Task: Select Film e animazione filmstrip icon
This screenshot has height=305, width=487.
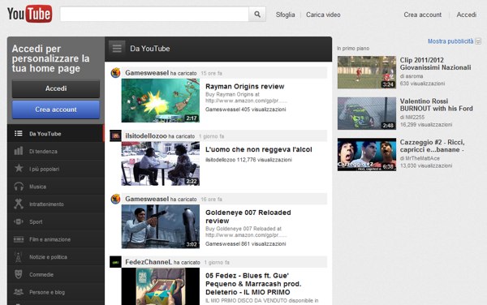Action: click(19, 239)
